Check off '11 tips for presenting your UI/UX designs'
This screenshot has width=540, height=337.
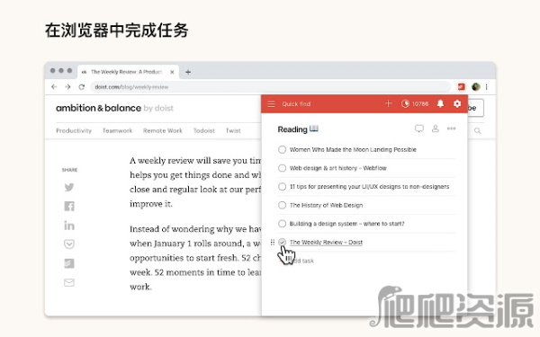(282, 187)
